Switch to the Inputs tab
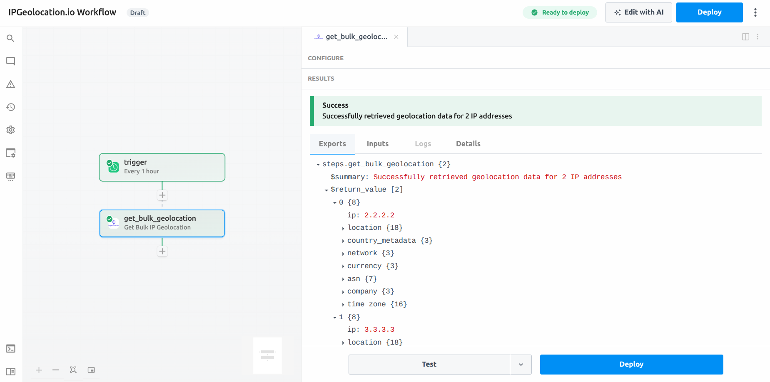The width and height of the screenshot is (770, 382). click(377, 144)
